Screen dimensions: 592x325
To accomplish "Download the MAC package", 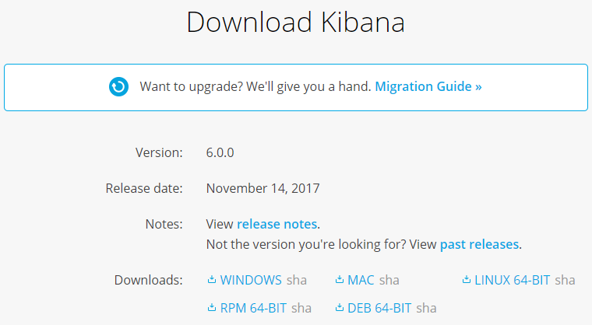I will click(361, 280).
